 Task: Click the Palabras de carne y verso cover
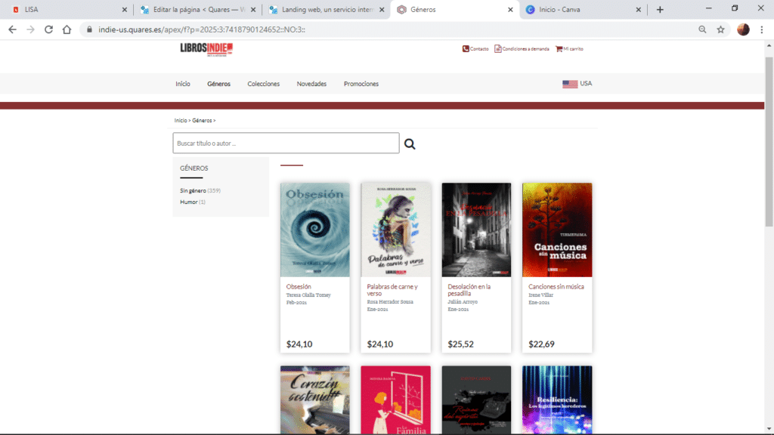pyautogui.click(x=396, y=230)
